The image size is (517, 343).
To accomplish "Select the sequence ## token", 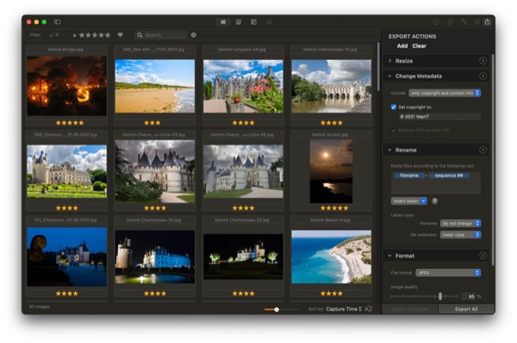I will [449, 175].
